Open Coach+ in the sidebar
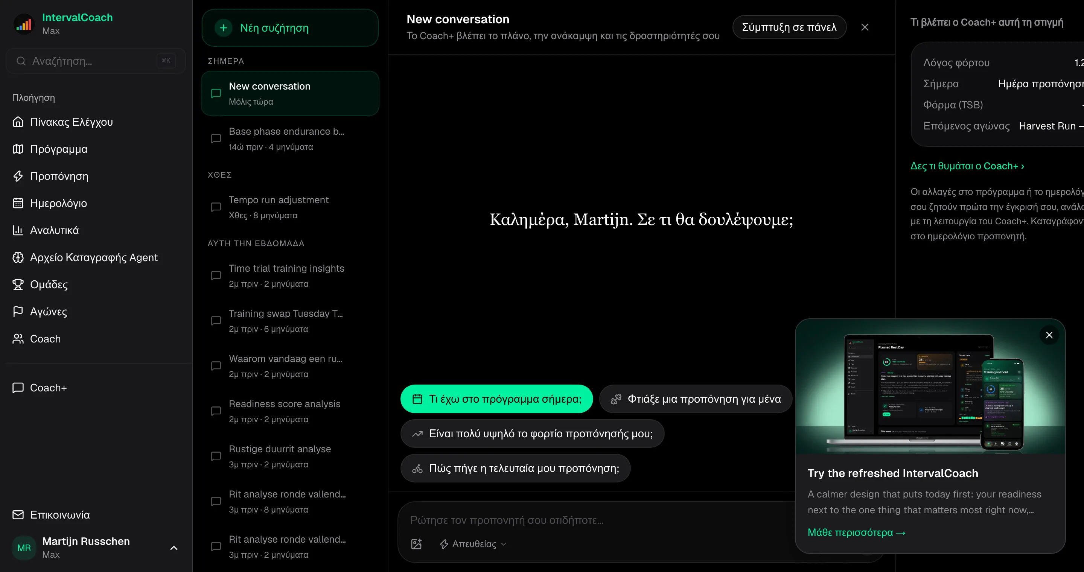The width and height of the screenshot is (1084, 572). coord(96,388)
